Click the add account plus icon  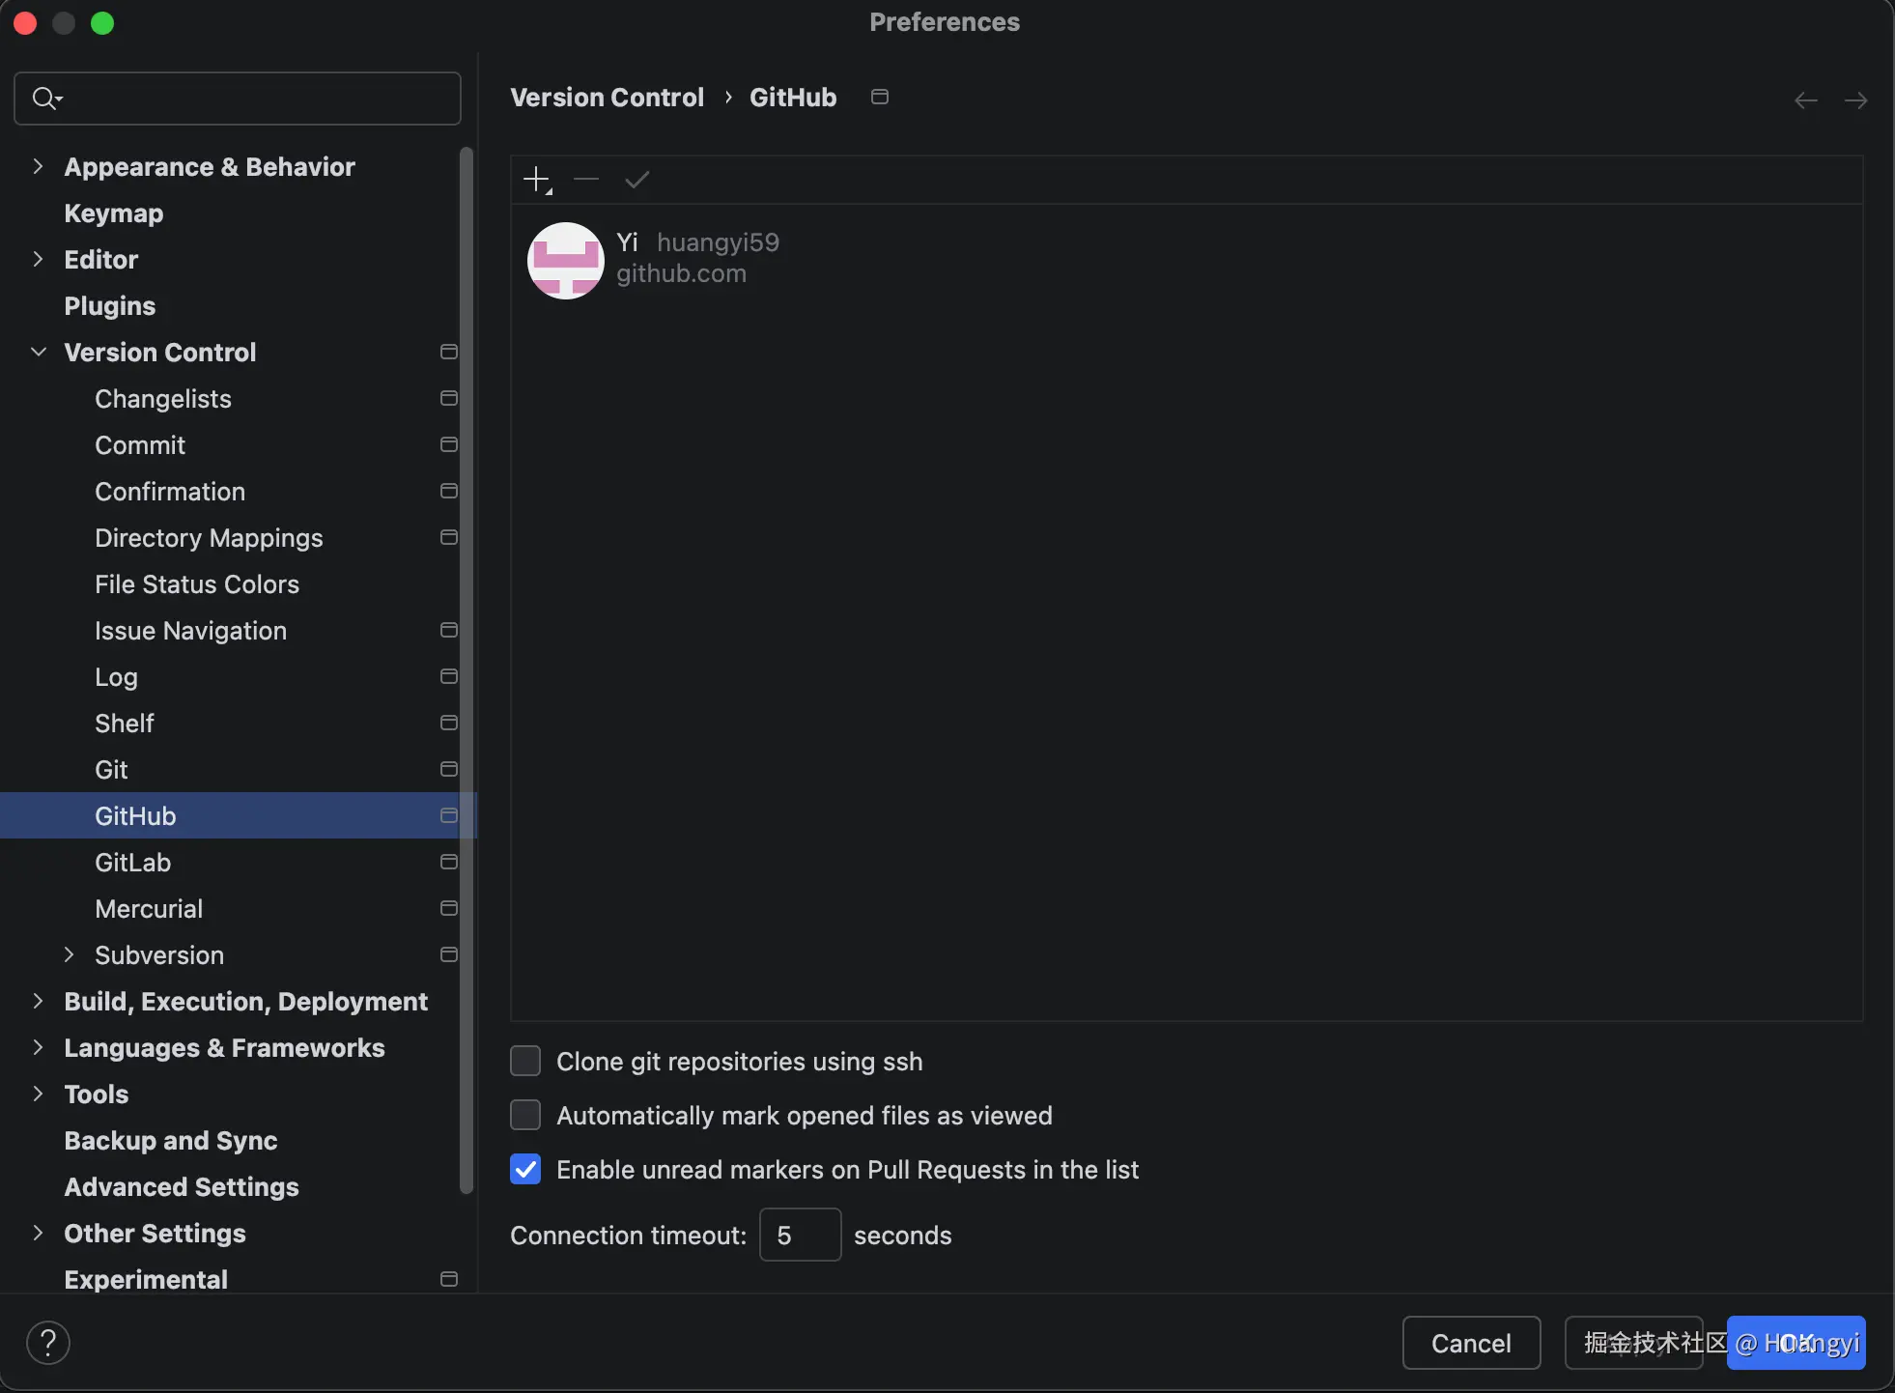536,180
